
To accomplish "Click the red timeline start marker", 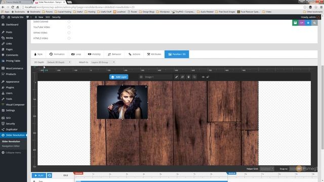I will (78, 173).
